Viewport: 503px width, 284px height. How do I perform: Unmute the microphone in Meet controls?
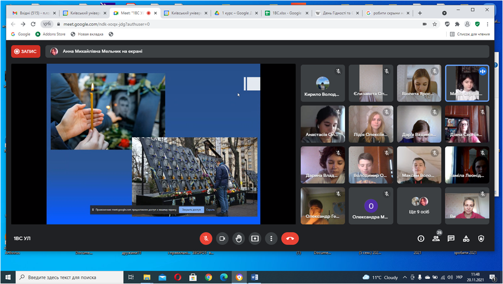coord(206,239)
